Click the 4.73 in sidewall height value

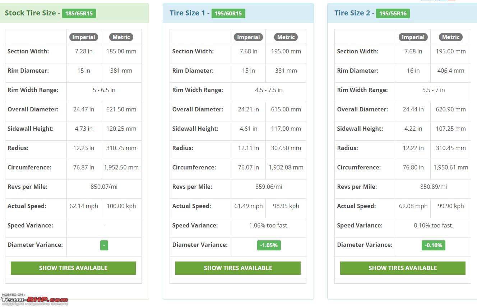(84, 129)
